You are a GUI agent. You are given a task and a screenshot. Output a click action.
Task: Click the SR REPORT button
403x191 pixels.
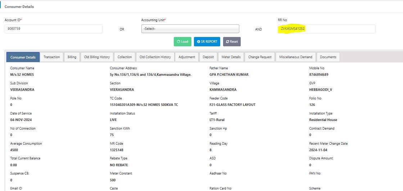(x=207, y=42)
